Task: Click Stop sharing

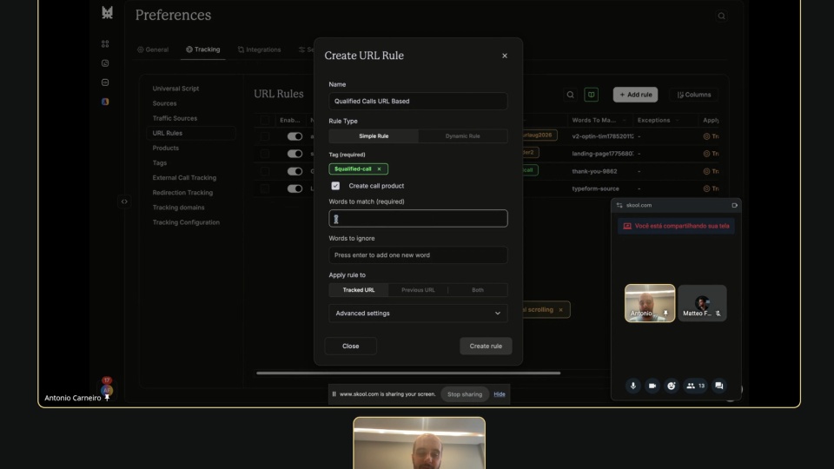Action: coord(464,394)
